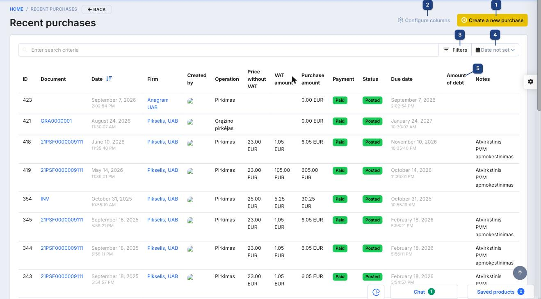The image size is (541, 299).
Task: Click the Recent Purchases breadcrumb
Action: coord(54,9)
